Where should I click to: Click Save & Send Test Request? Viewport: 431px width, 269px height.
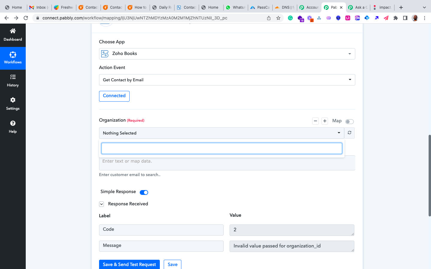(129, 265)
